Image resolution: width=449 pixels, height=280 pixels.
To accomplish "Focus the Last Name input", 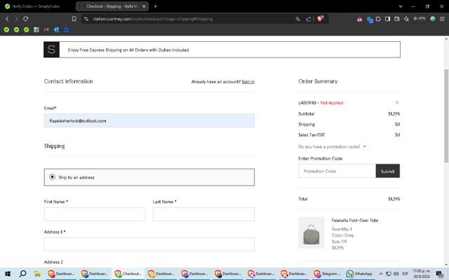I will pos(203,214).
